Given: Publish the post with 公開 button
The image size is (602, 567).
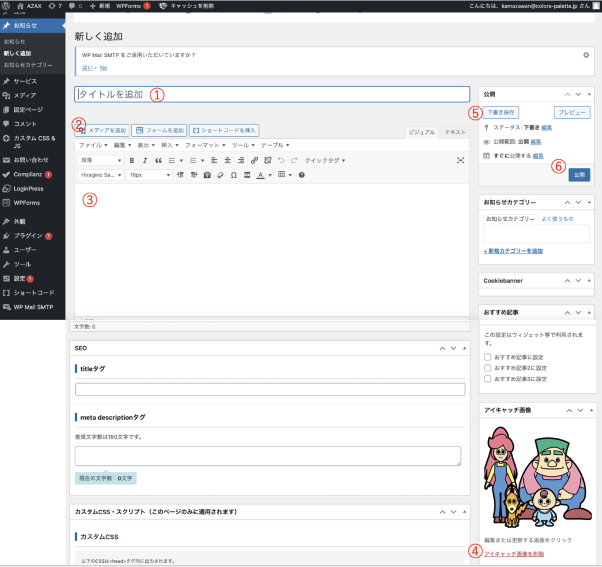Looking at the screenshot, I should 579,175.
